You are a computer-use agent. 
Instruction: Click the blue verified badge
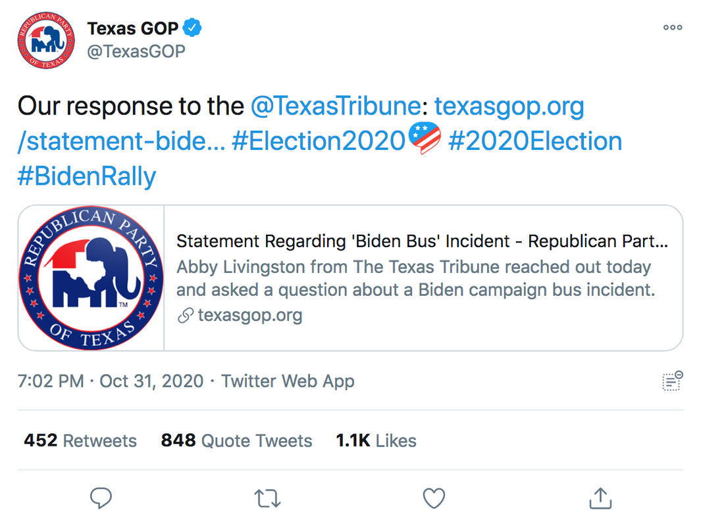coord(192,28)
